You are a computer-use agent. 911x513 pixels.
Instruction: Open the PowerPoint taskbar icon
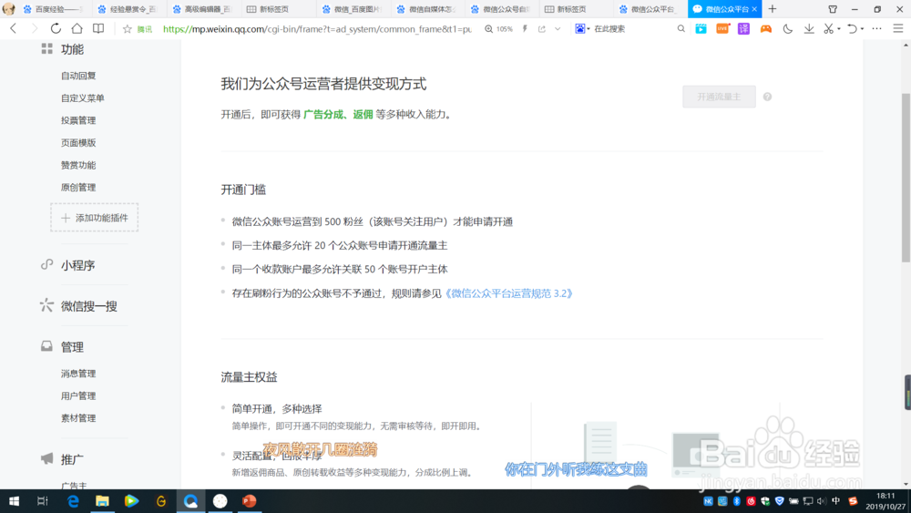(x=250, y=501)
